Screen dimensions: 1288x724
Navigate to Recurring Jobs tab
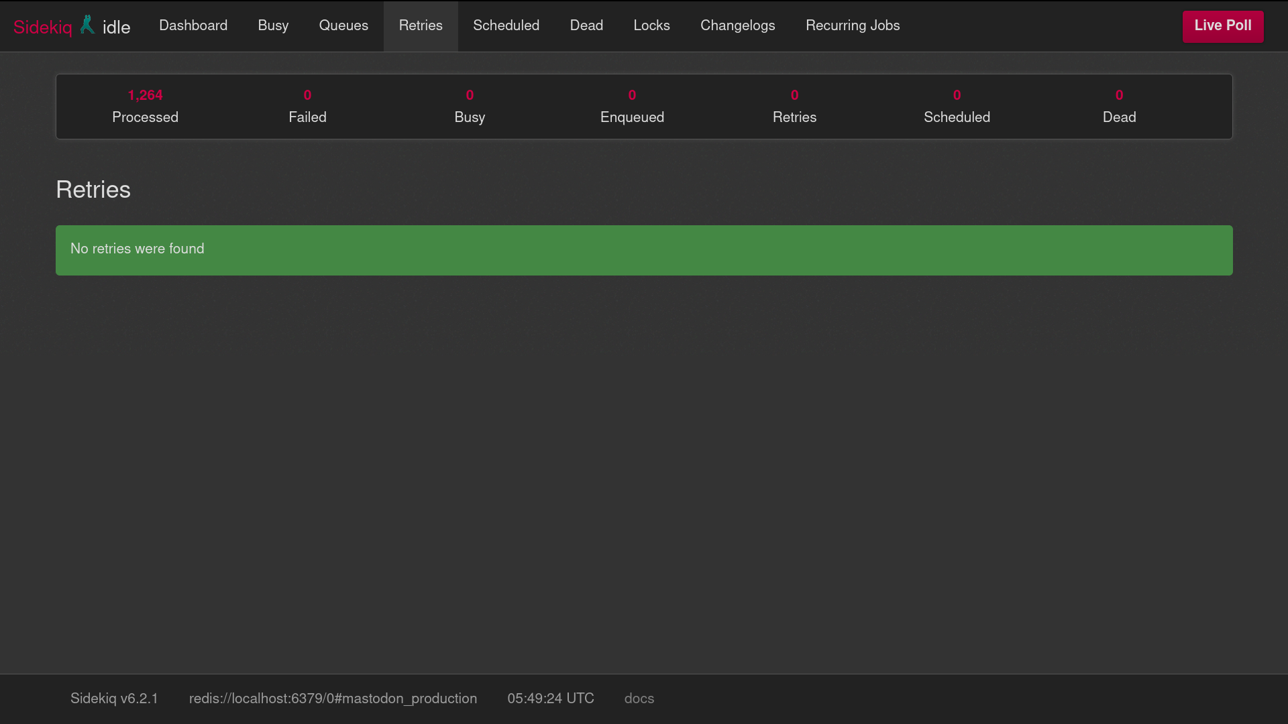tap(853, 25)
